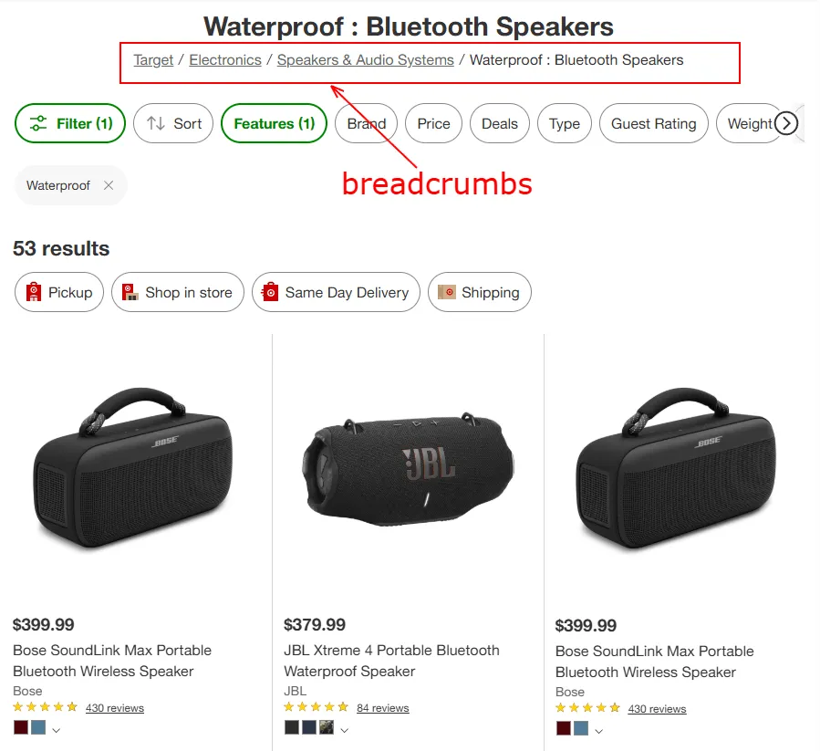Follow the Electronics breadcrumb link
The height and width of the screenshot is (751, 820).
pyautogui.click(x=224, y=59)
